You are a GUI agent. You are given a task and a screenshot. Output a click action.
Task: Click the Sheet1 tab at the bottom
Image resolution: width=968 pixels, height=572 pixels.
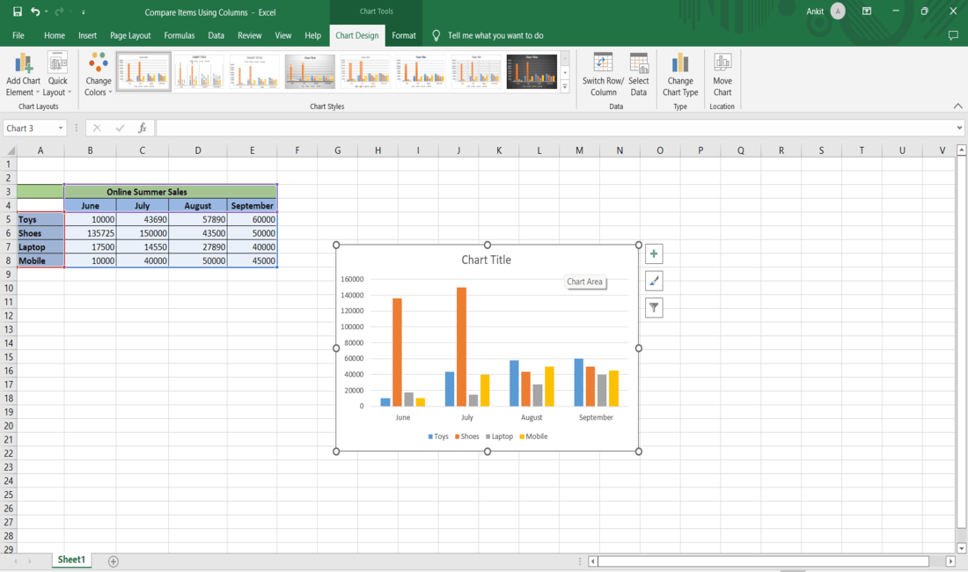[x=70, y=560]
